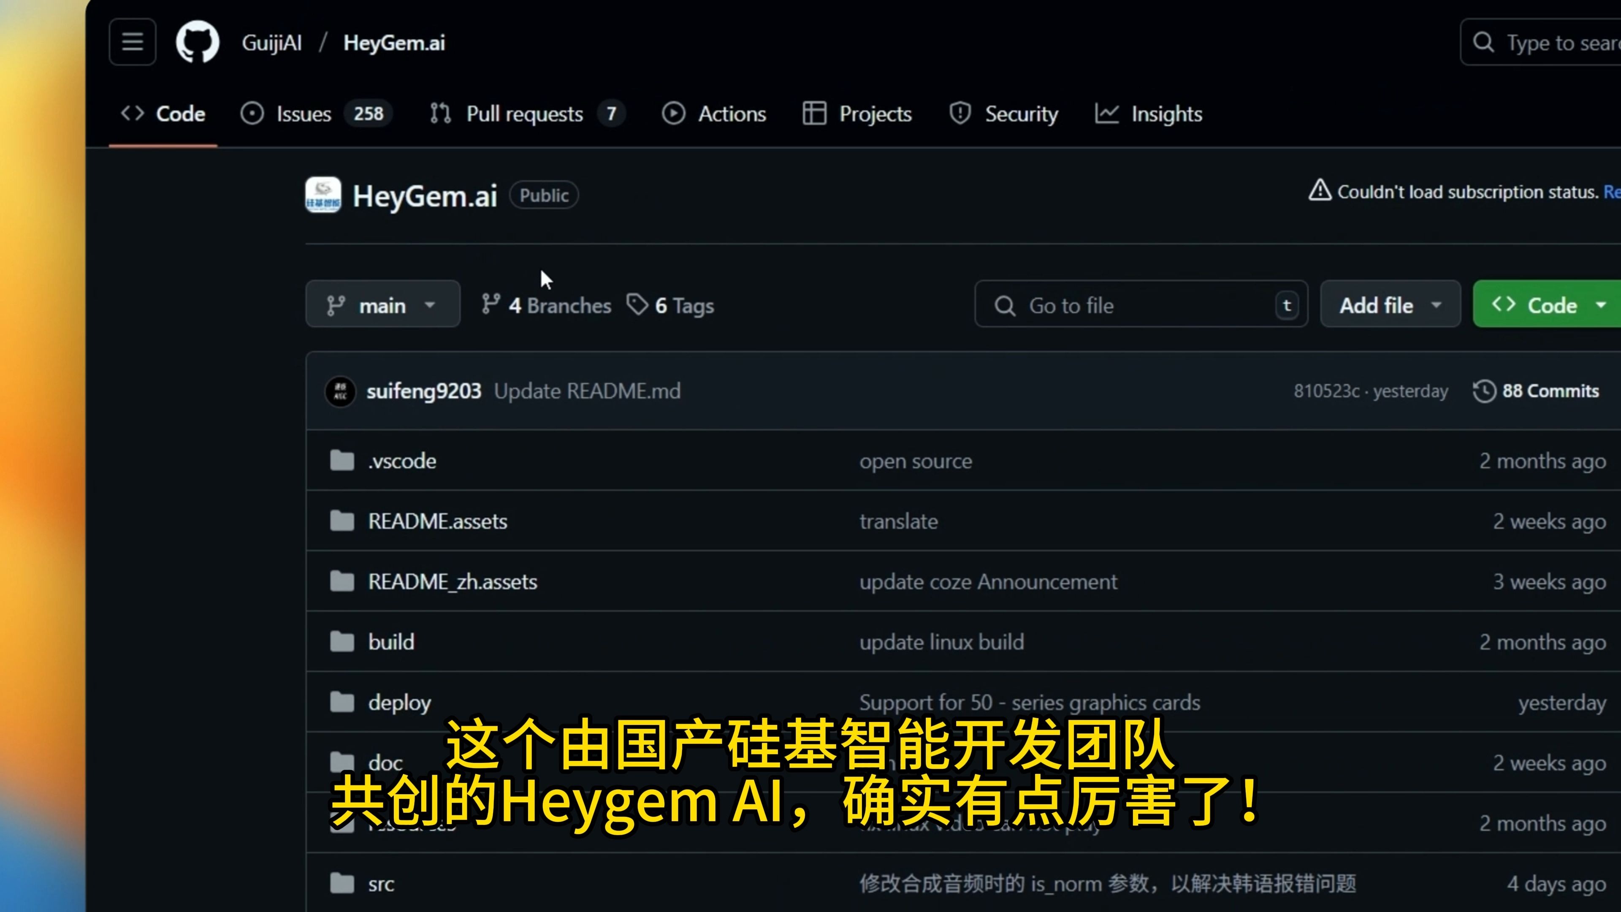
Task: Open the Security tab
Action: pyautogui.click(x=1004, y=114)
